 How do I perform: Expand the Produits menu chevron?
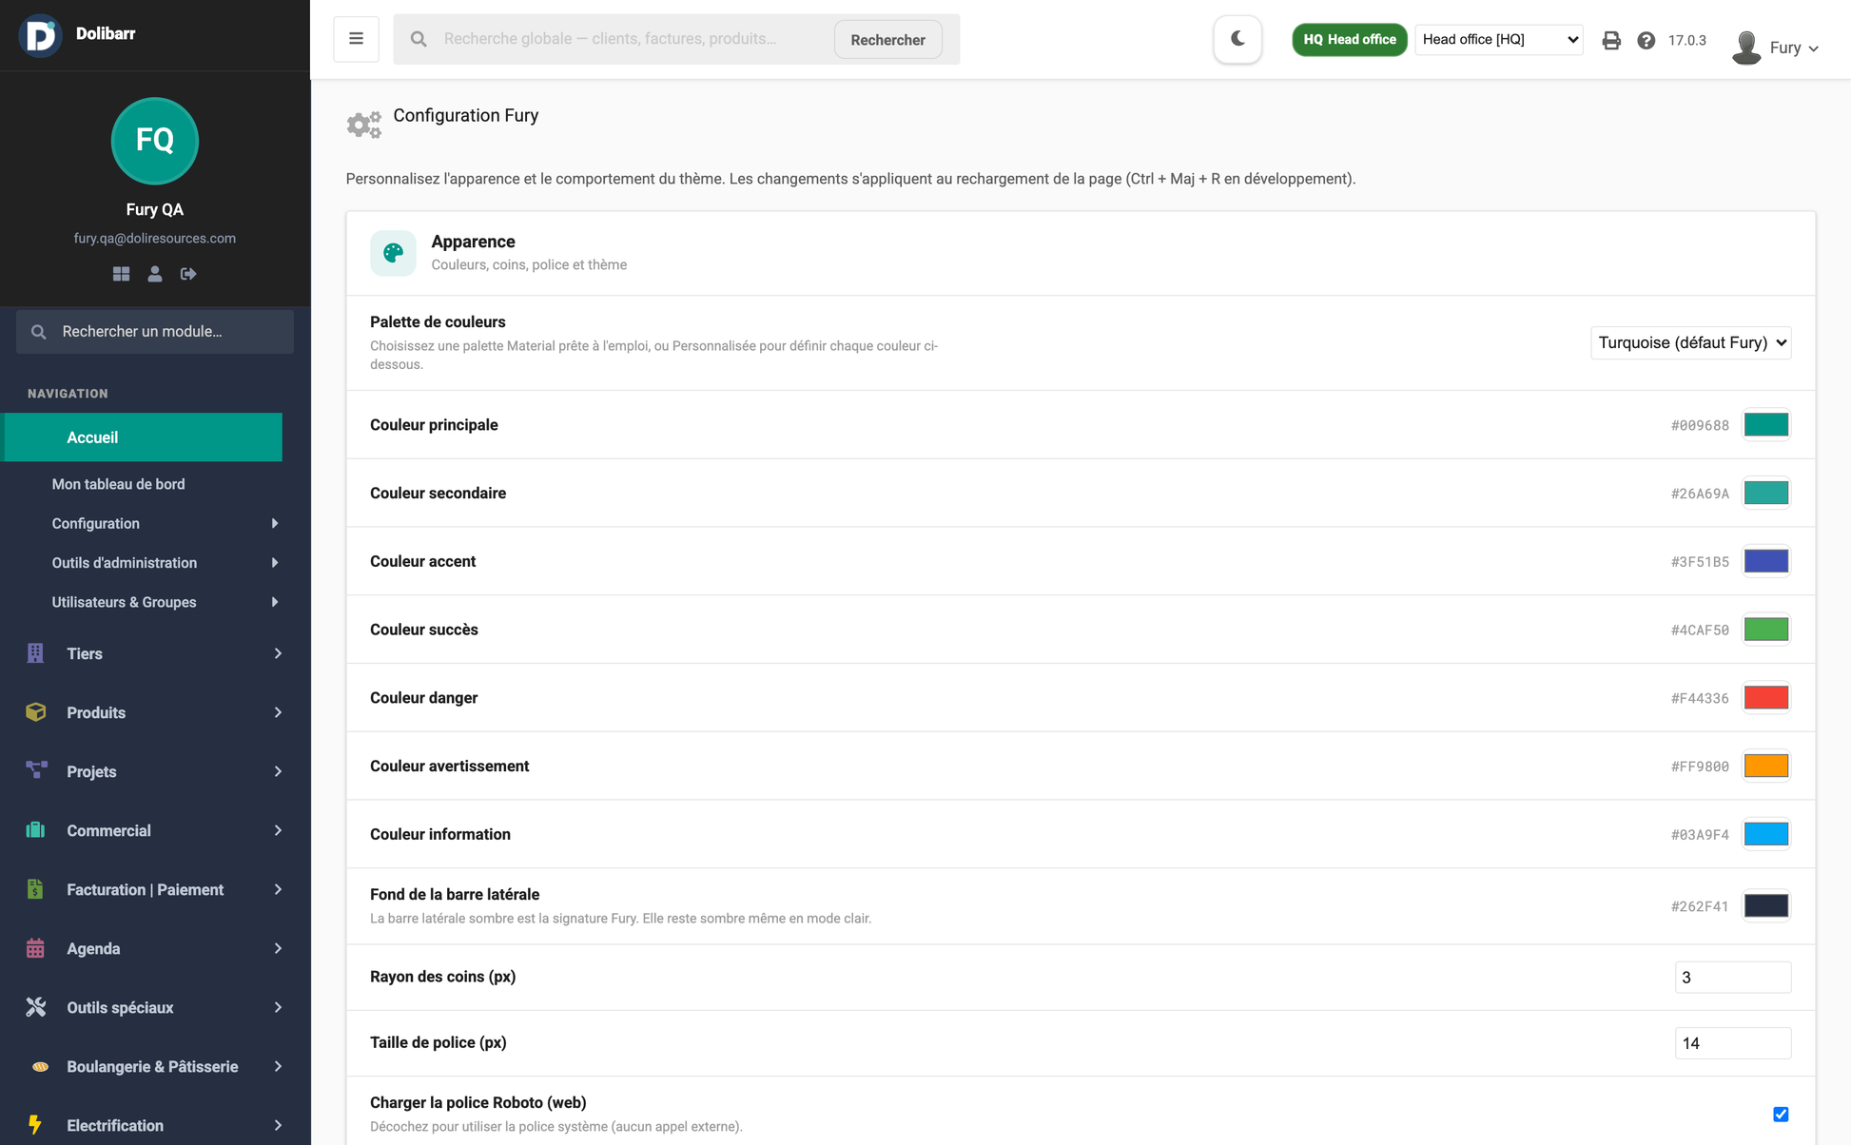(278, 712)
